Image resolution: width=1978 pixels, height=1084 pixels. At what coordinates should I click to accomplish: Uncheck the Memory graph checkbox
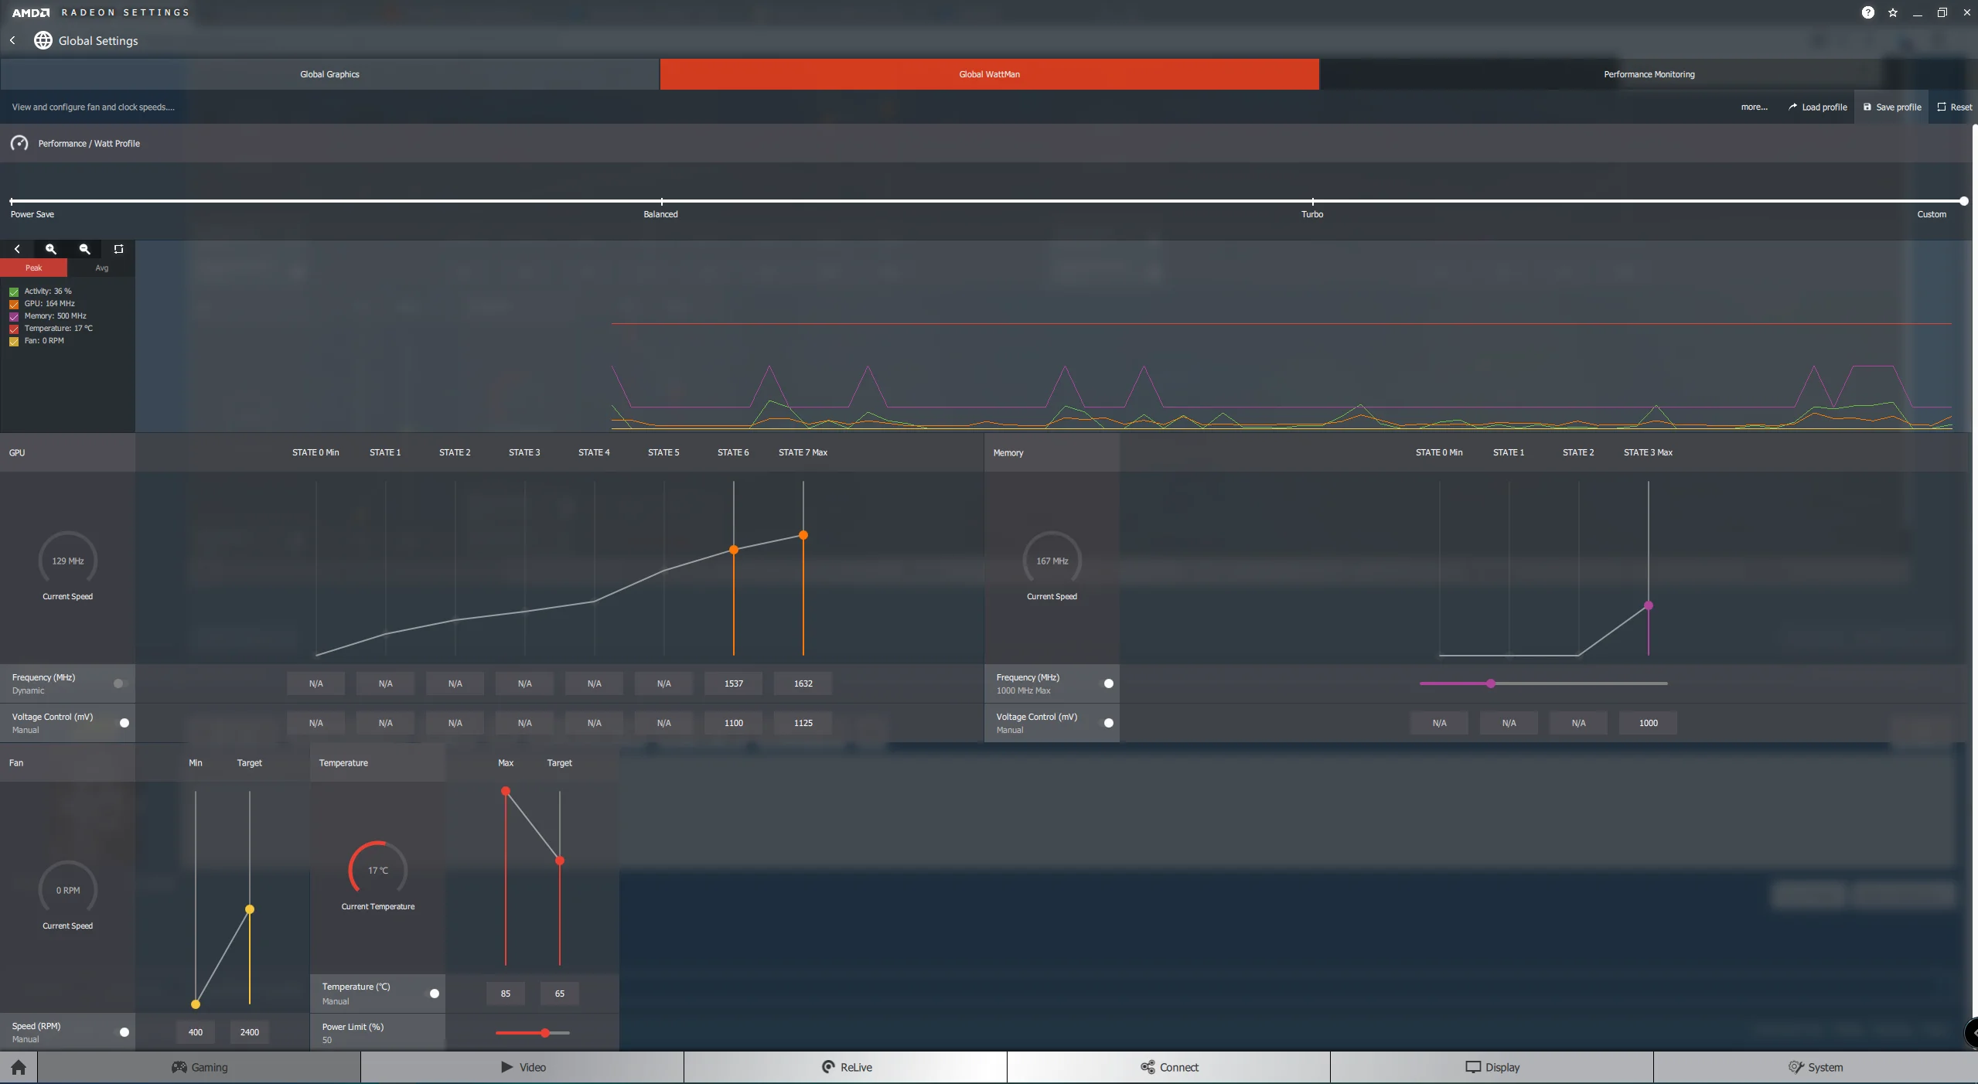[x=14, y=316]
